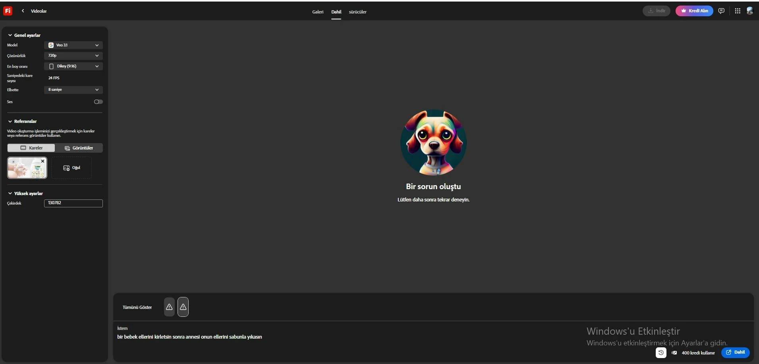Image resolution: width=759 pixels, height=364 pixels.
Task: Collapse the Genel ayarlar section
Action: 24,35
